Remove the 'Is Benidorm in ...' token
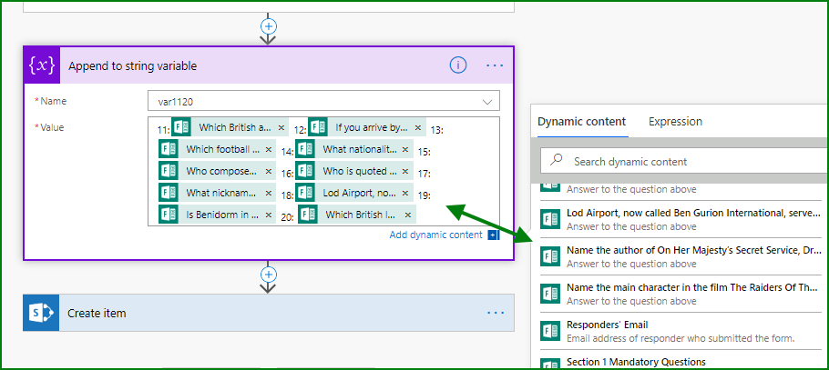 coord(268,215)
